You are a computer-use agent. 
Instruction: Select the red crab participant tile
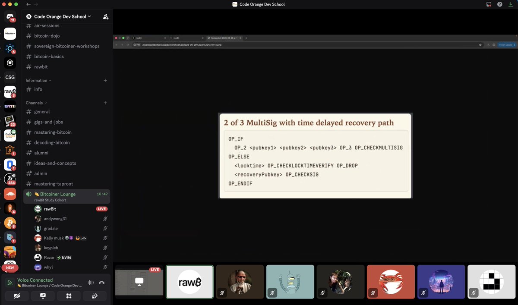(x=391, y=282)
